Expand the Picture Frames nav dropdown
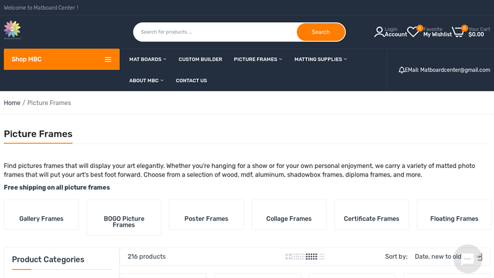Viewport: 494px width, 278px height. click(257, 59)
